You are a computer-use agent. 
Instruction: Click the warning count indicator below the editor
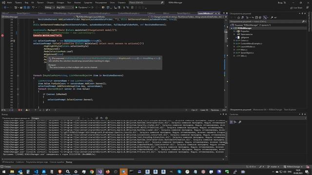pyautogui.click(x=27, y=110)
